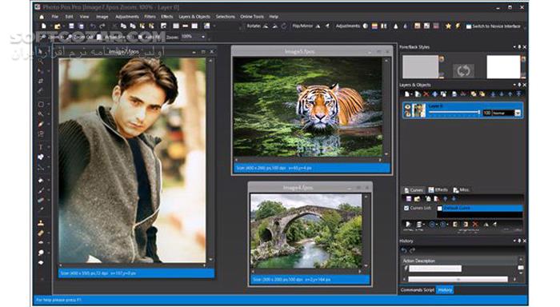Select the Text tool in the left toolbox
This screenshot has height=307, width=560.
(x=41, y=147)
